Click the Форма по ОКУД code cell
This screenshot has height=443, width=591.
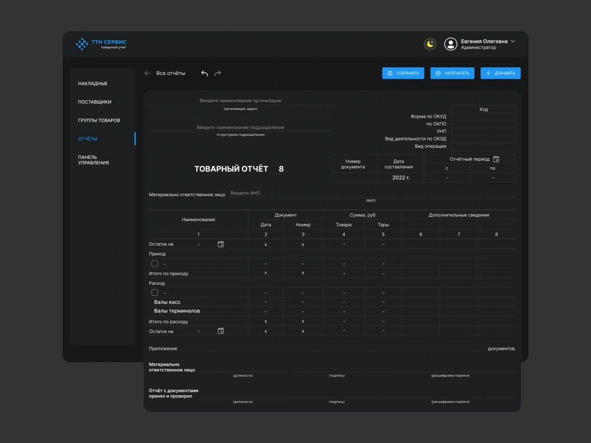point(483,117)
